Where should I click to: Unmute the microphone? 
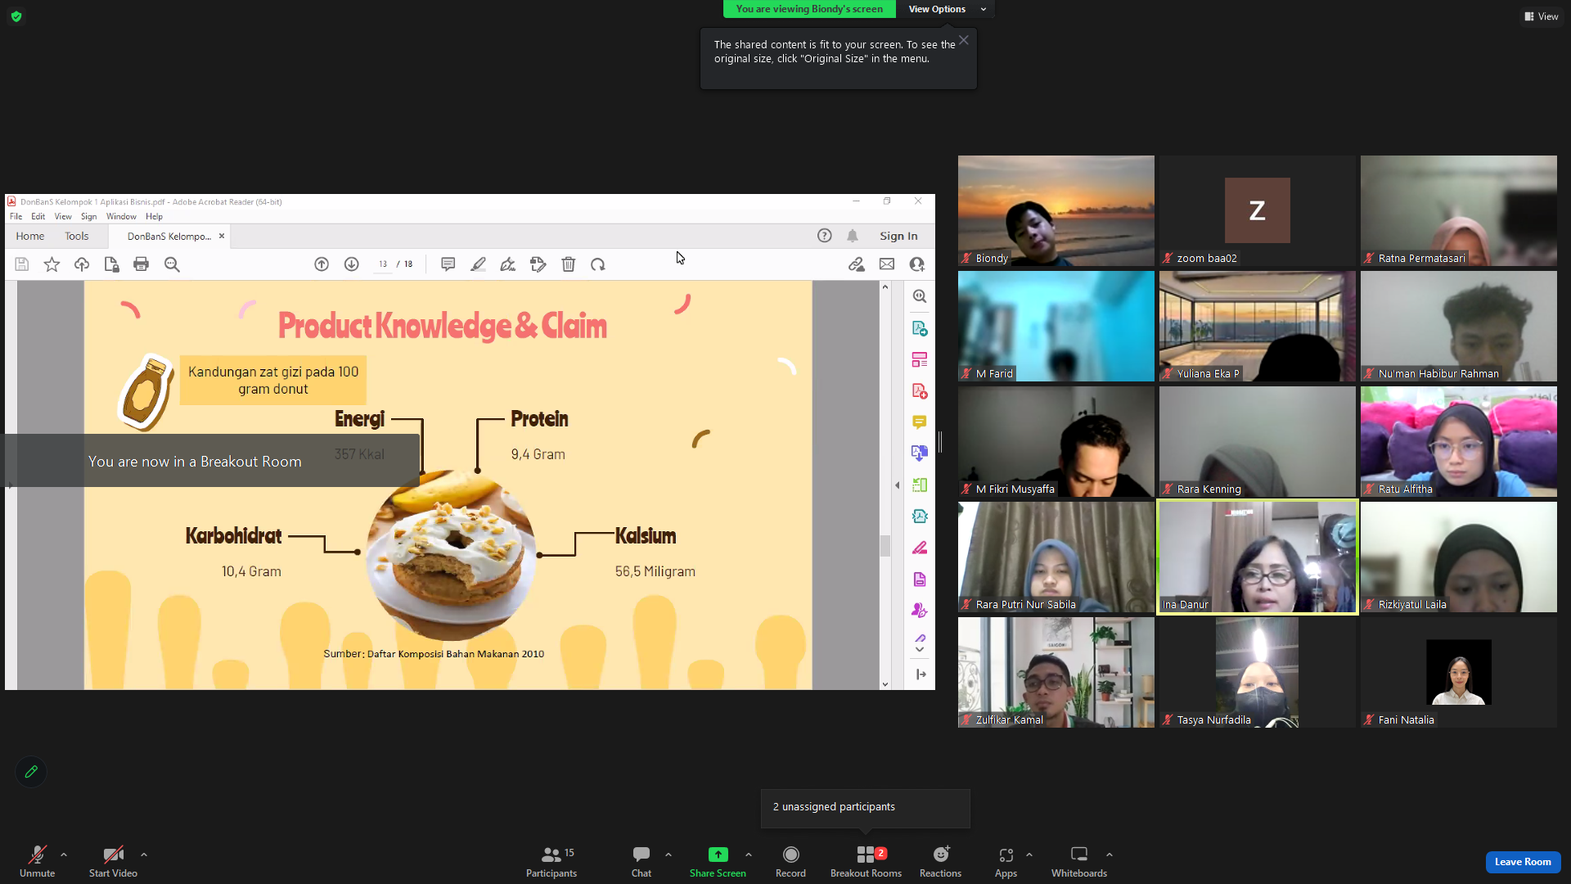point(38,862)
